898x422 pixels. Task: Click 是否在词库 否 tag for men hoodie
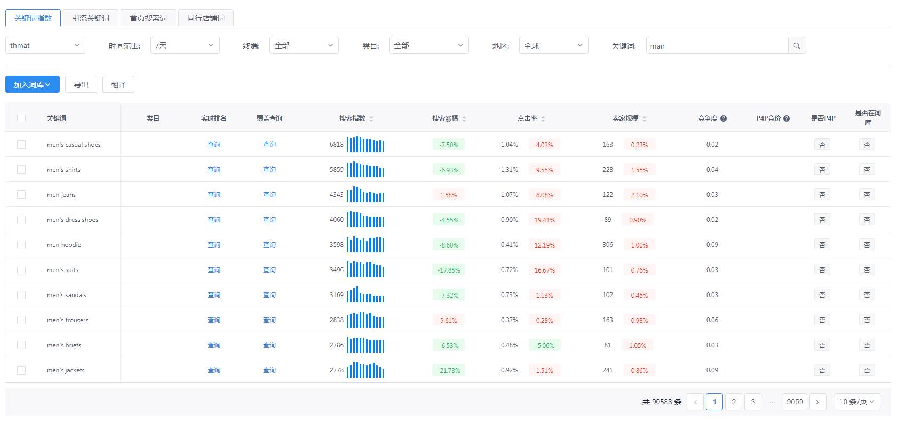coord(867,244)
